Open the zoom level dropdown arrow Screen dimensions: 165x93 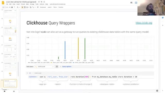(x=20, y=7)
